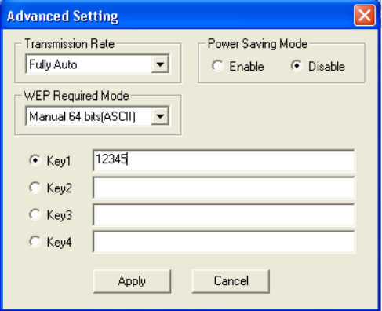Click the Power Saving Mode group label

tap(257, 44)
